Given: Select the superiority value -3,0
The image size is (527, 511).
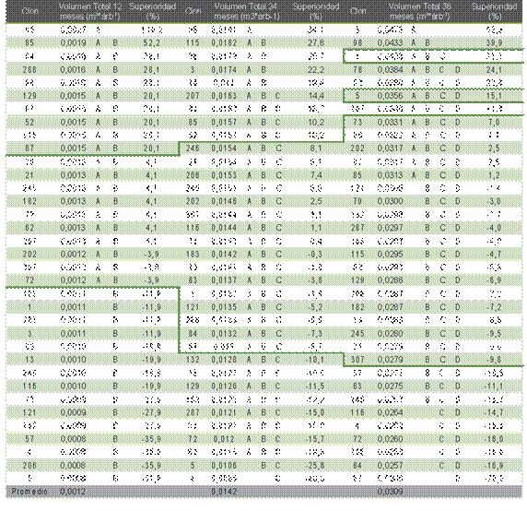Looking at the screenshot, I should 494,201.
